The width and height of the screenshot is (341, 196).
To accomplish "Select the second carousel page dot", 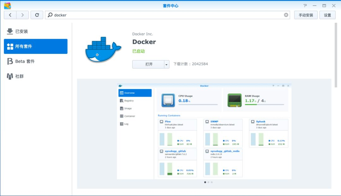I will (x=208, y=182).
